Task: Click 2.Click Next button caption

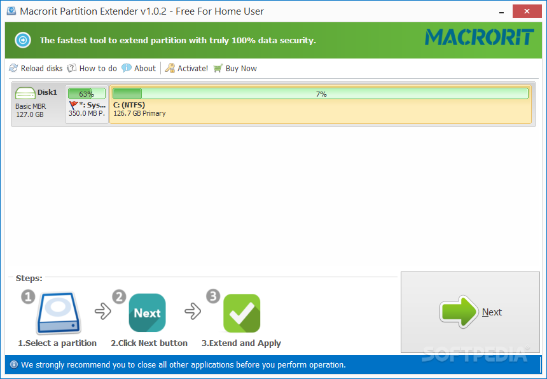Action: click(149, 343)
